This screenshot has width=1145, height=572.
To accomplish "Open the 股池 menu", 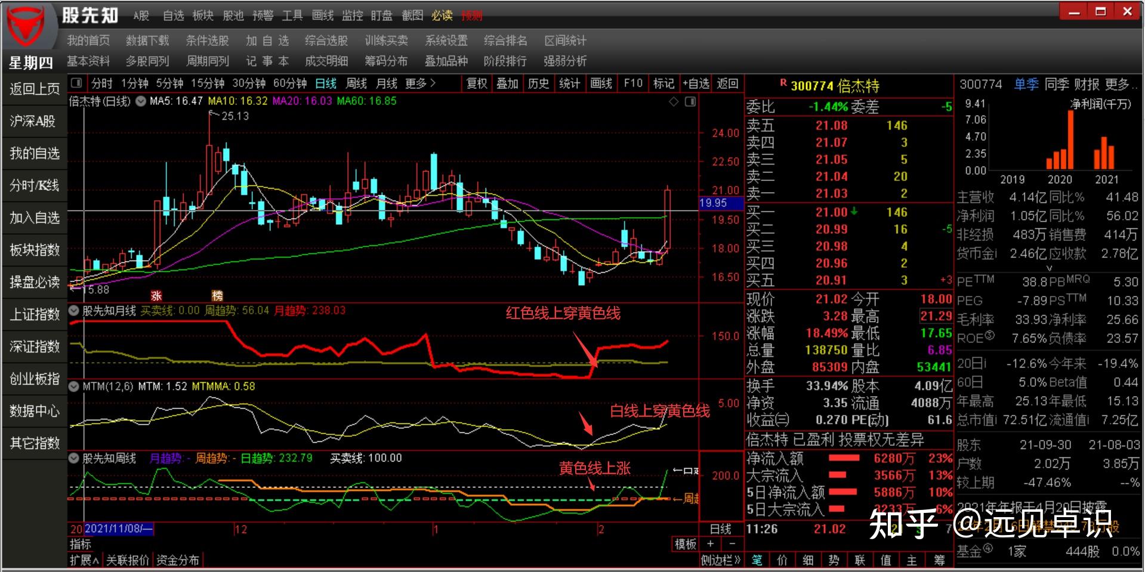I will tap(233, 16).
